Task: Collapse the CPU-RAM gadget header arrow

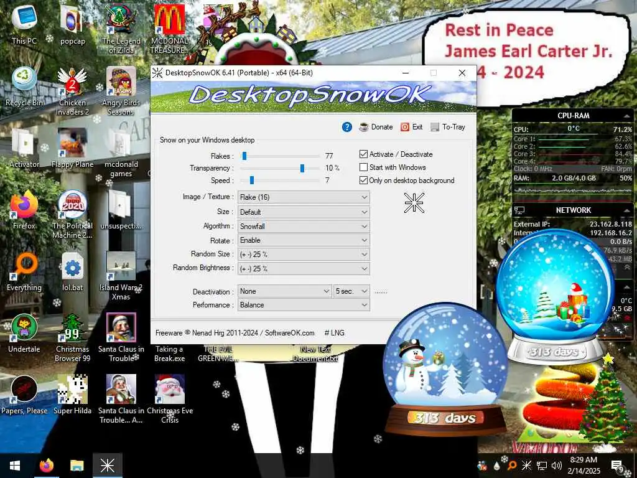Action: pos(626,116)
